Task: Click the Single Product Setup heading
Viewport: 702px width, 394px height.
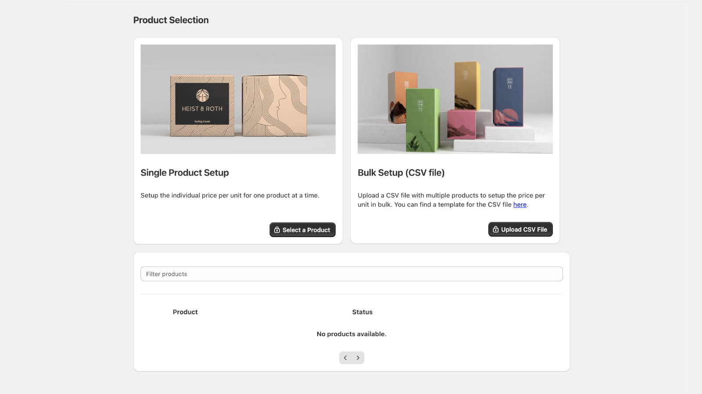Action: (x=185, y=172)
